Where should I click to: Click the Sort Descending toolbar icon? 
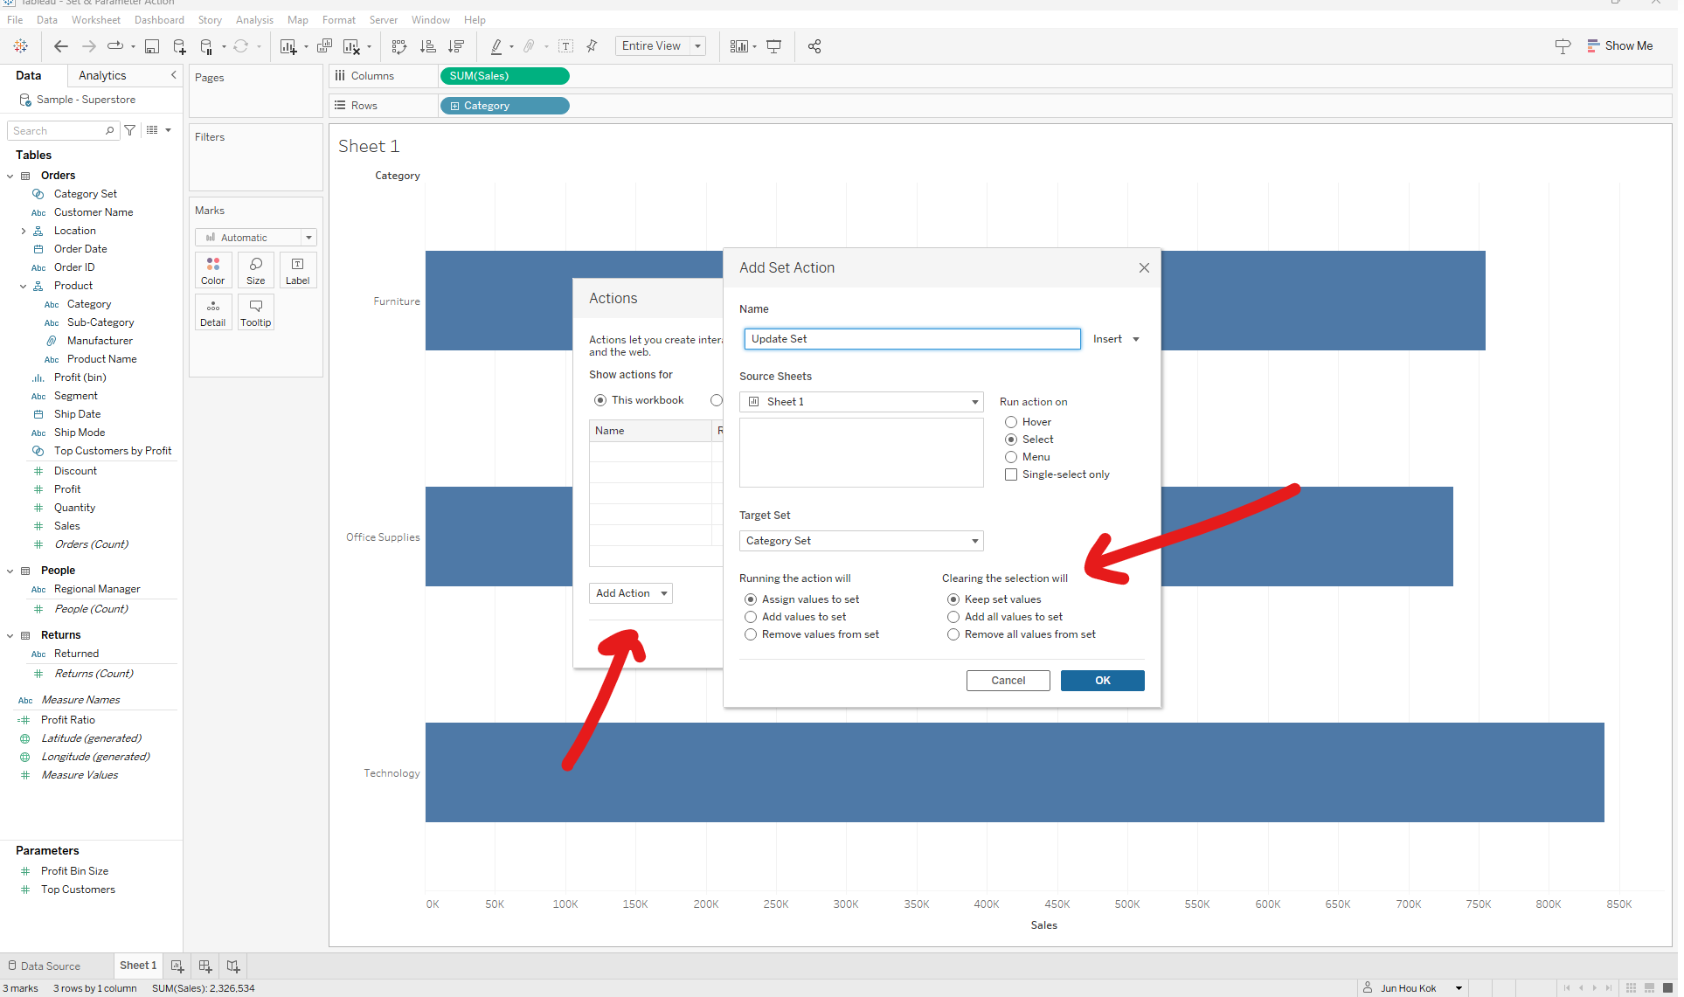455,46
